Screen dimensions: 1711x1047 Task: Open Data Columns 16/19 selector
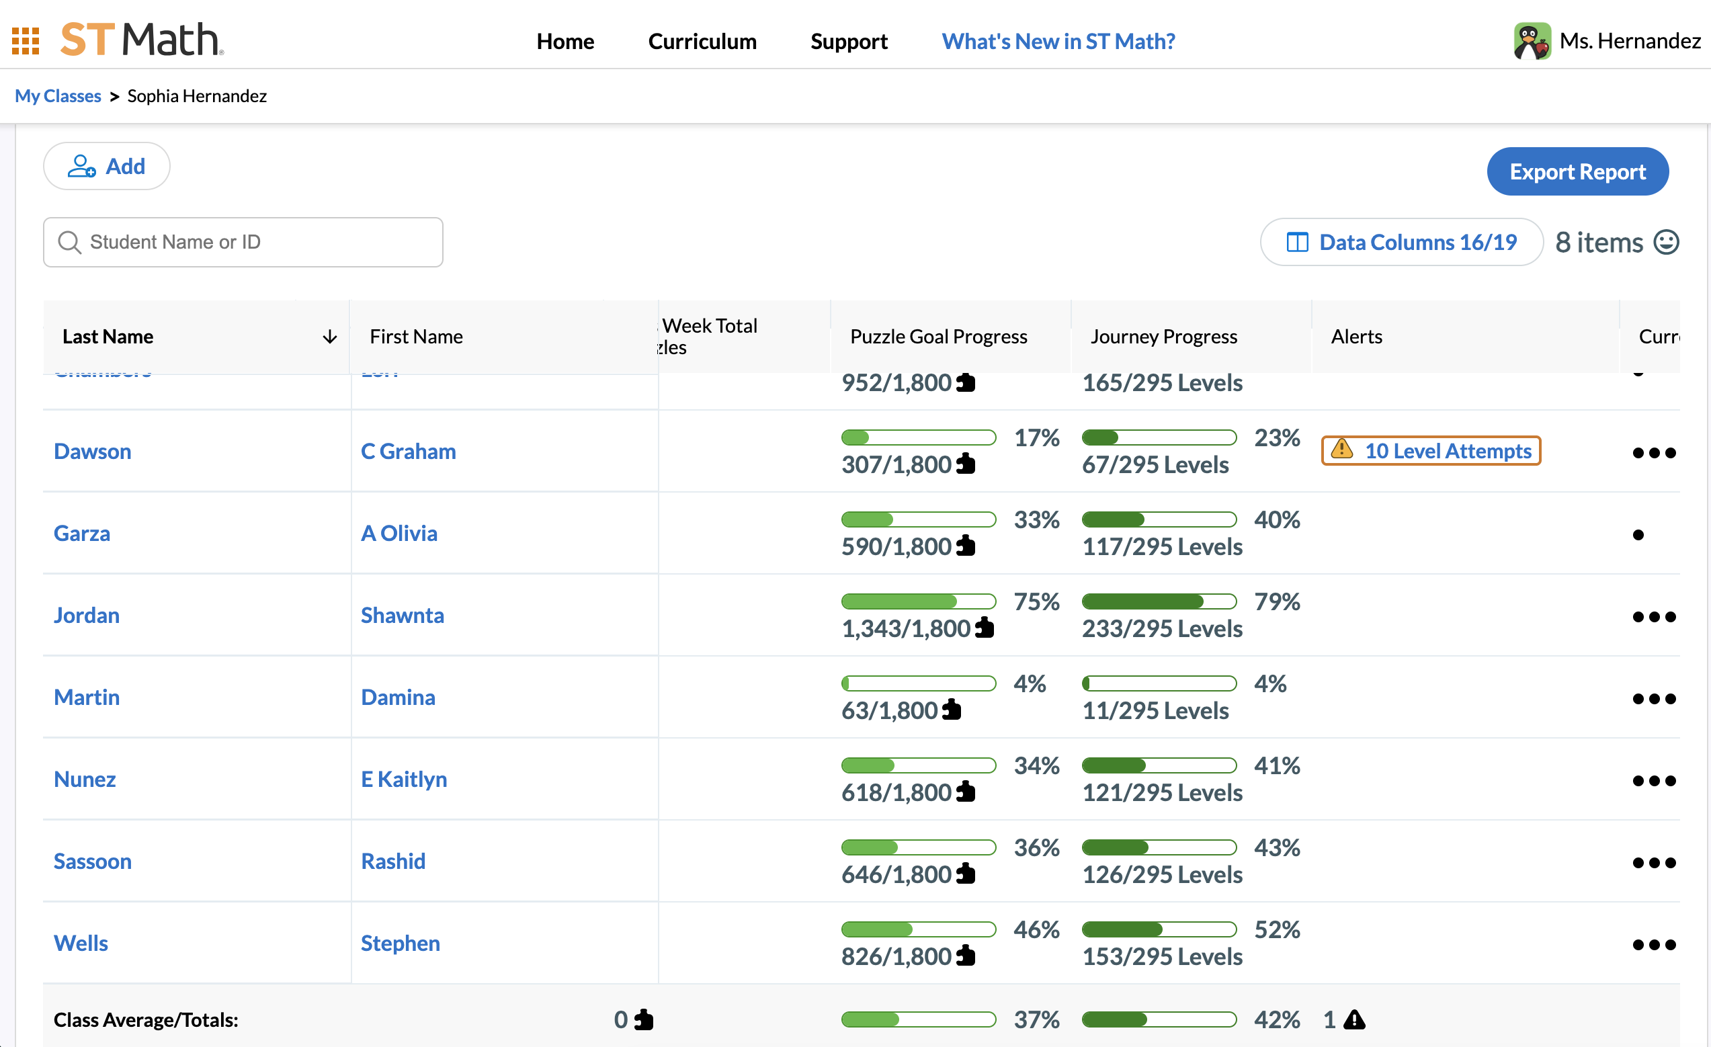pos(1401,243)
